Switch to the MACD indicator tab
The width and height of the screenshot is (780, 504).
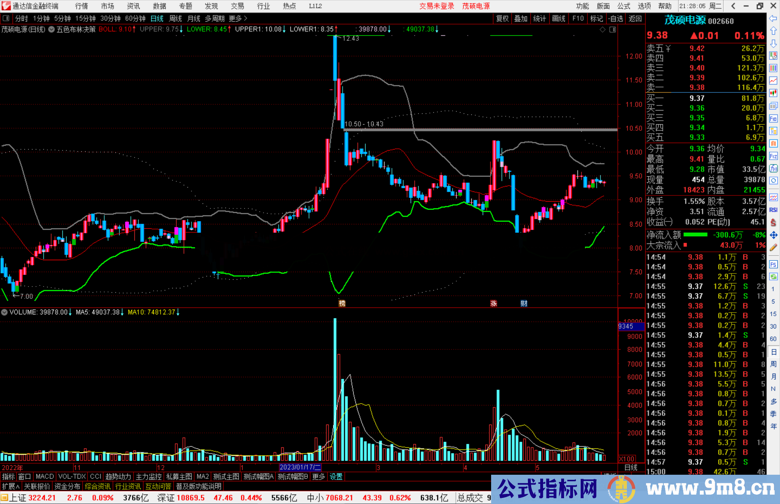[45, 477]
